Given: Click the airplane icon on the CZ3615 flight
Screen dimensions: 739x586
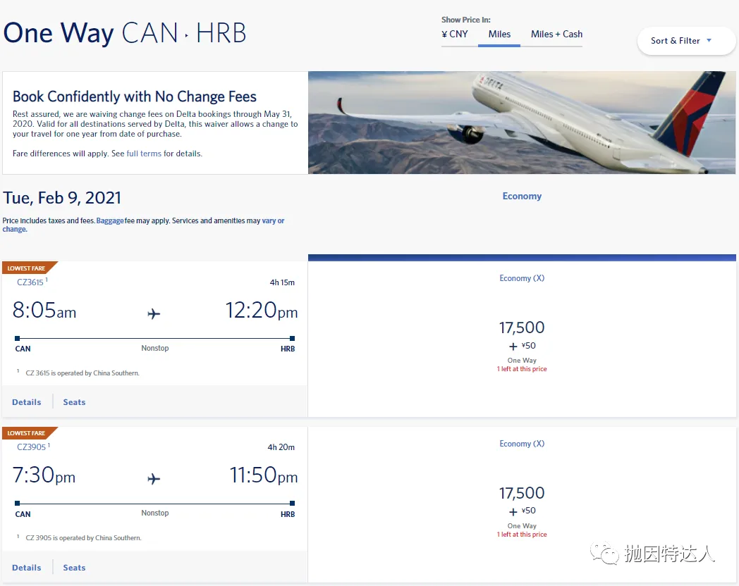Looking at the screenshot, I should [x=154, y=313].
